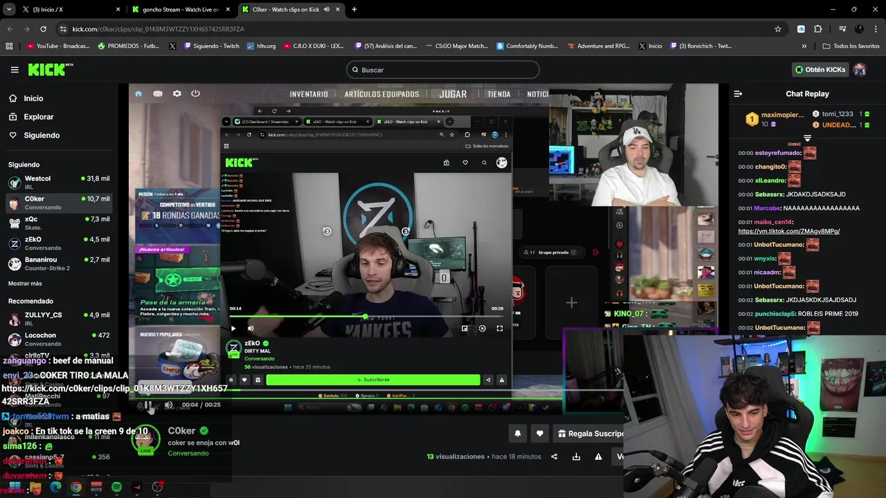Expand the gifters leaderboard arrow
The height and width of the screenshot is (498, 886).
[x=807, y=138]
